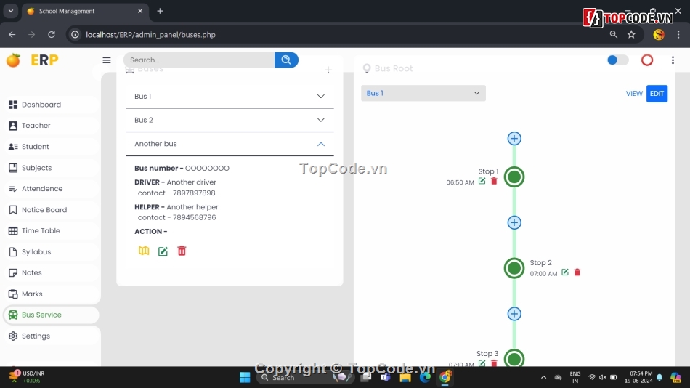Click the Search text field
The width and height of the screenshot is (690, 388).
(x=199, y=60)
